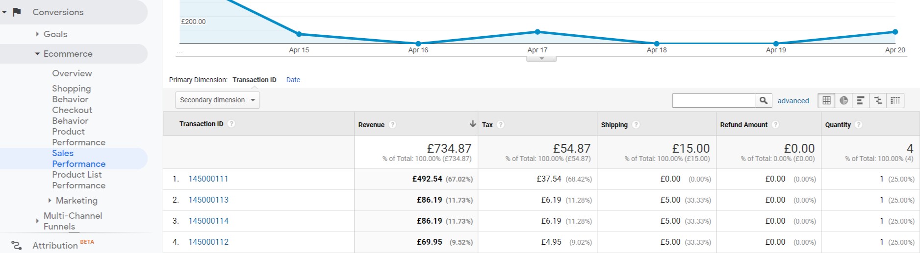Open the help icon next to Refund Amount

(x=775, y=125)
